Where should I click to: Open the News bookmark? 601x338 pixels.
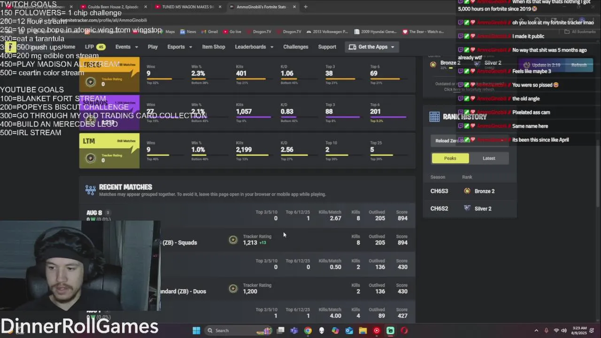tap(188, 31)
